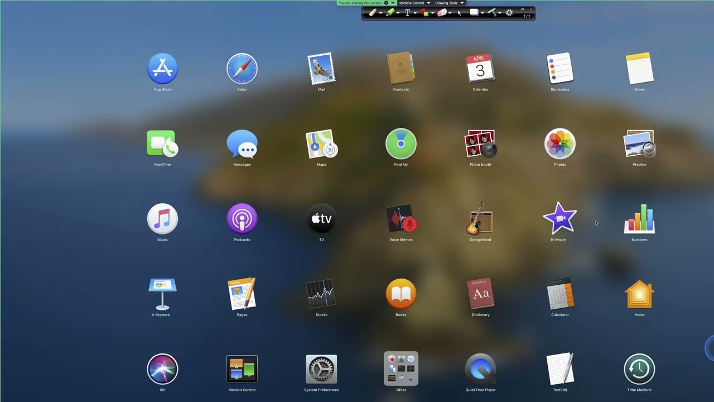Screen dimensions: 714x402
Task: Launch Voice Memos
Action: (401, 218)
